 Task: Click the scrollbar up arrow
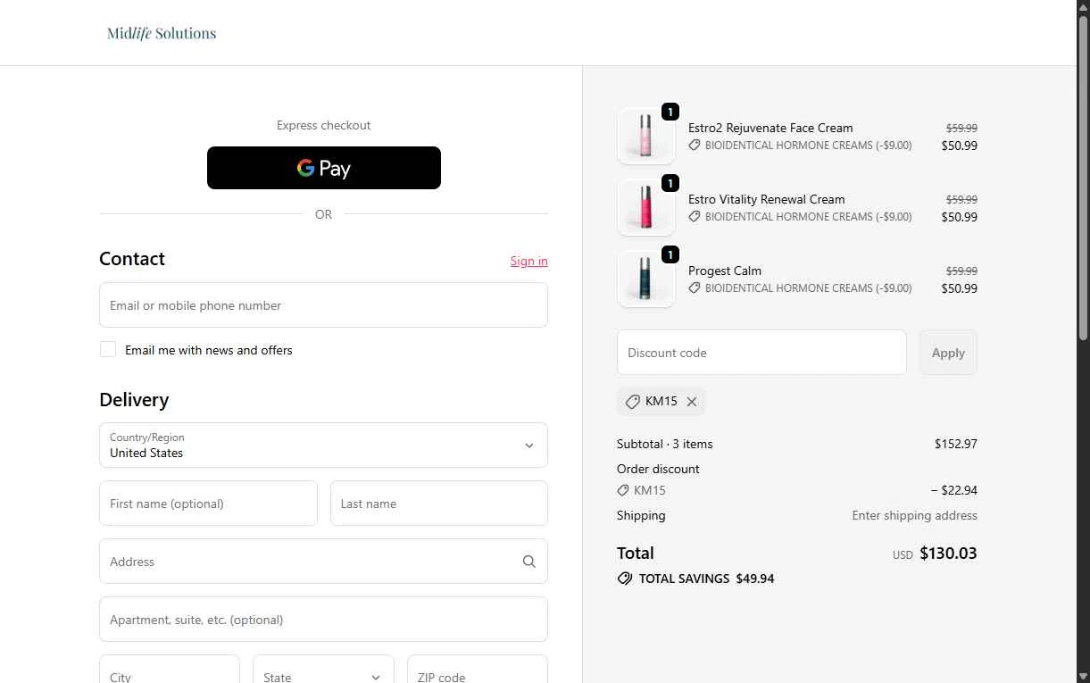[1084, 7]
